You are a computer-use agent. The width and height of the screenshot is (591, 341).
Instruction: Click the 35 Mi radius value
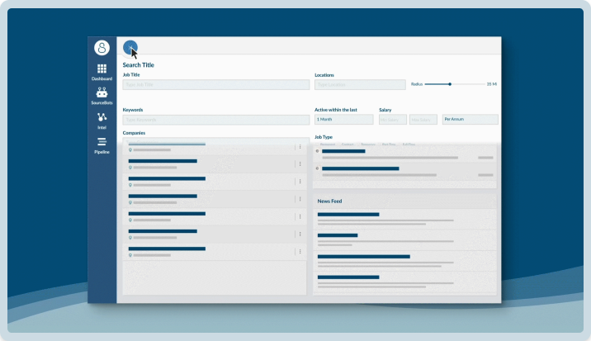coord(491,84)
